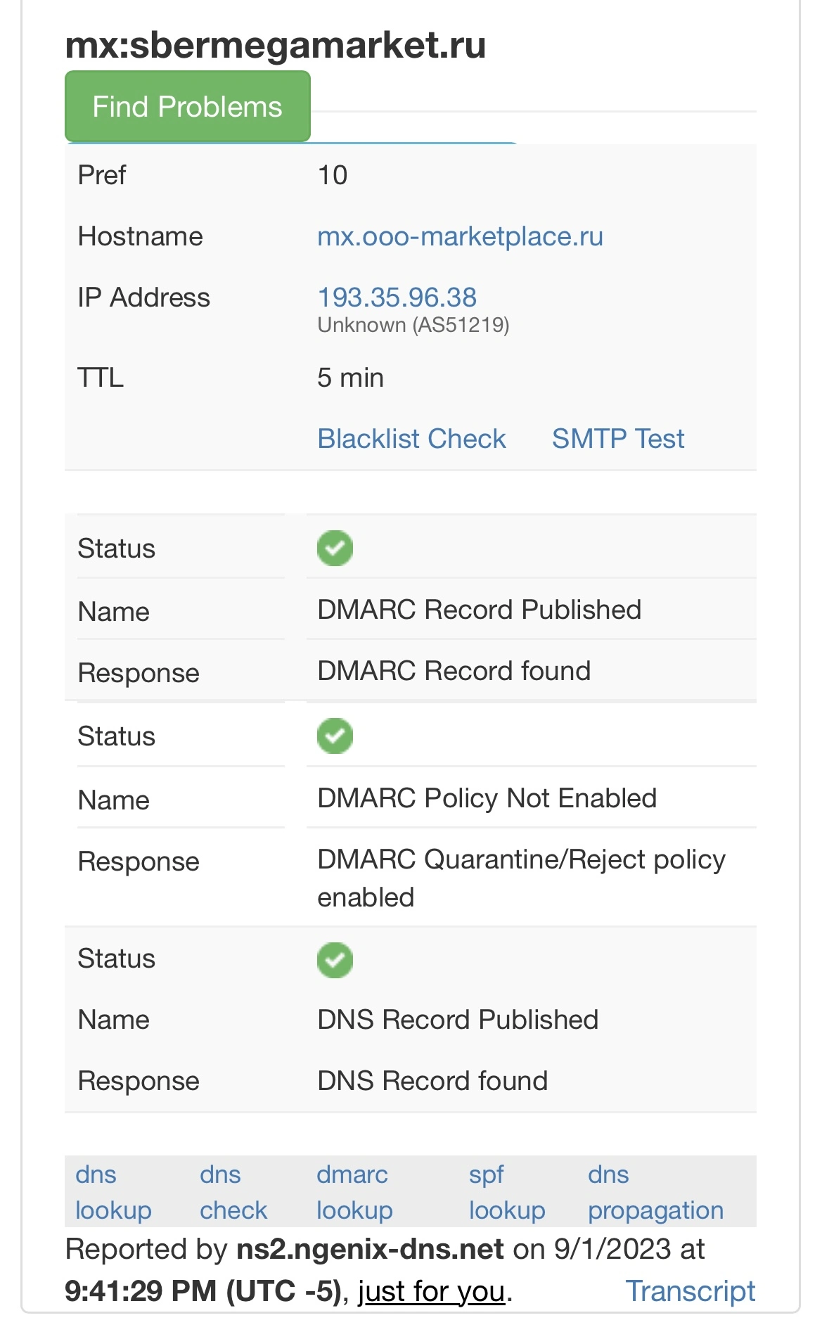
Task: Click green check icon for DNS Record Published
Action: pos(335,961)
